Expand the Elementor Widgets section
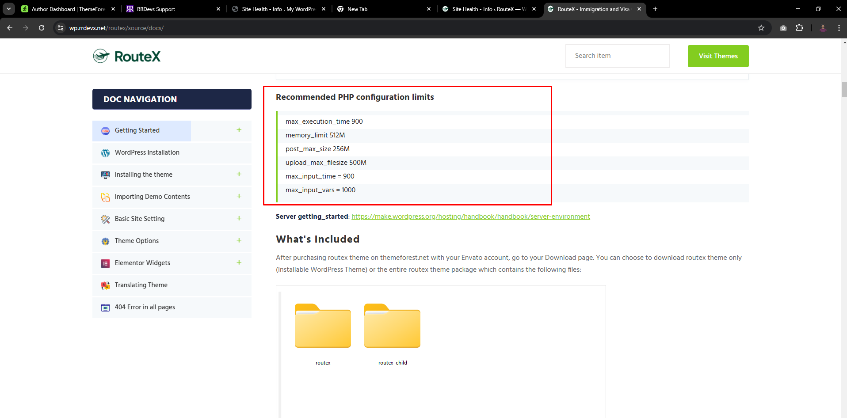This screenshot has width=847, height=418. [239, 262]
